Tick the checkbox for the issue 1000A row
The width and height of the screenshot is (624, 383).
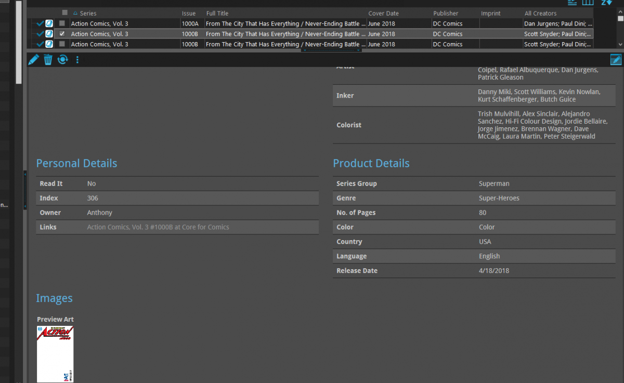(x=62, y=23)
